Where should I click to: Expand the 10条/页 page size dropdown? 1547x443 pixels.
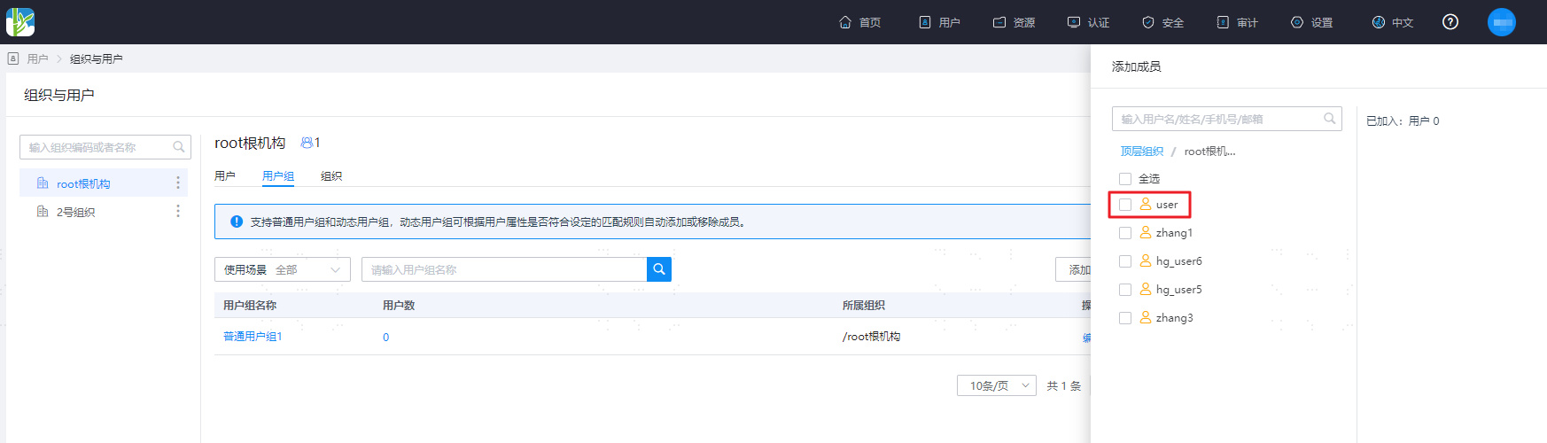(x=997, y=385)
